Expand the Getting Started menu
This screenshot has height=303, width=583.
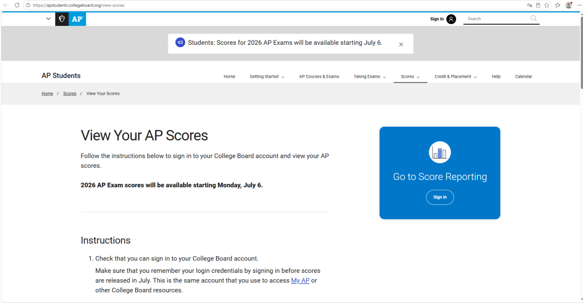coord(267,77)
